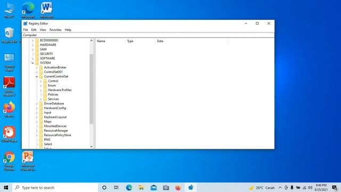This screenshot has height=192, width=341.
Task: Select the RNG key
Action: point(47,140)
